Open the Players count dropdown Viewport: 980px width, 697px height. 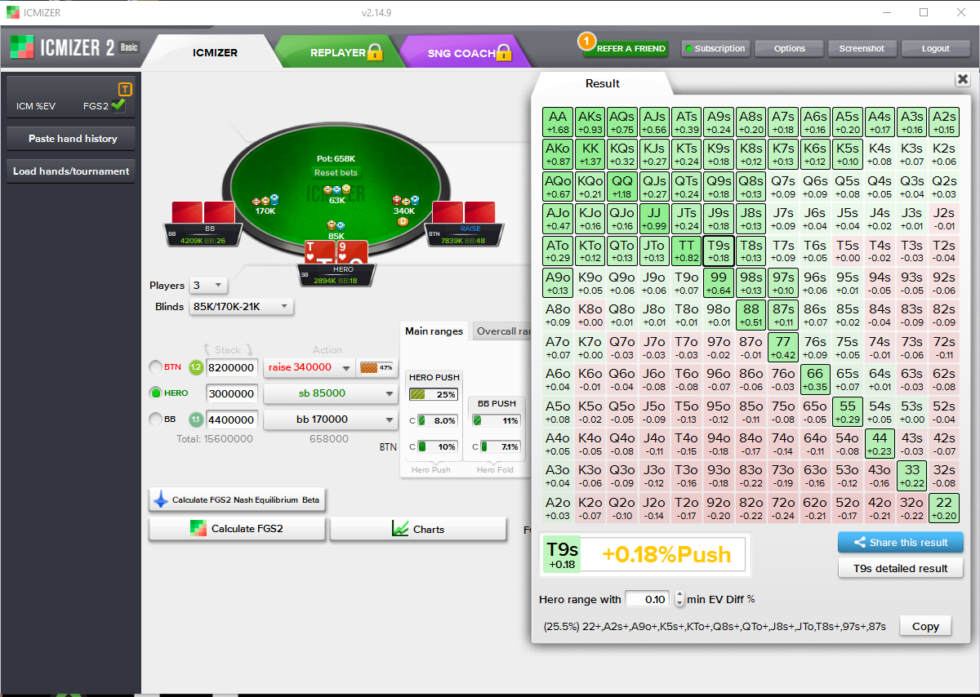[x=208, y=286]
